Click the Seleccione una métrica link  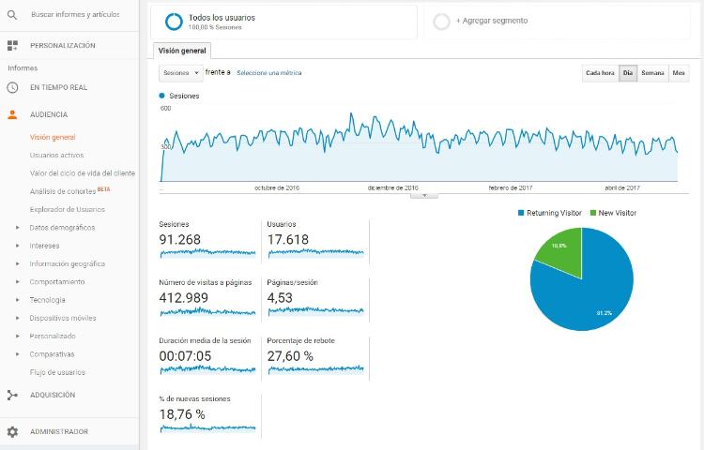click(269, 73)
